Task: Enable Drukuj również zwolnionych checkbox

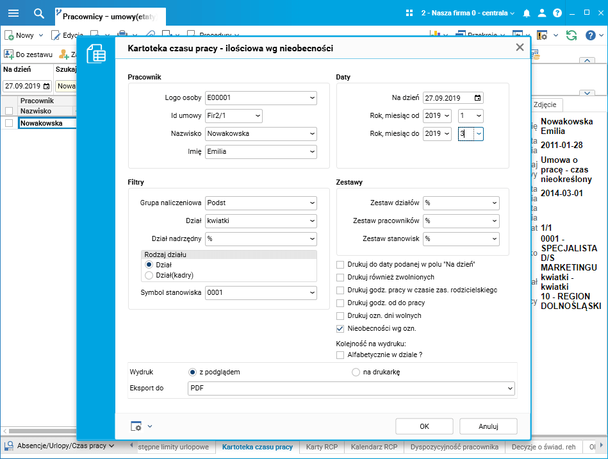Action: (x=340, y=278)
